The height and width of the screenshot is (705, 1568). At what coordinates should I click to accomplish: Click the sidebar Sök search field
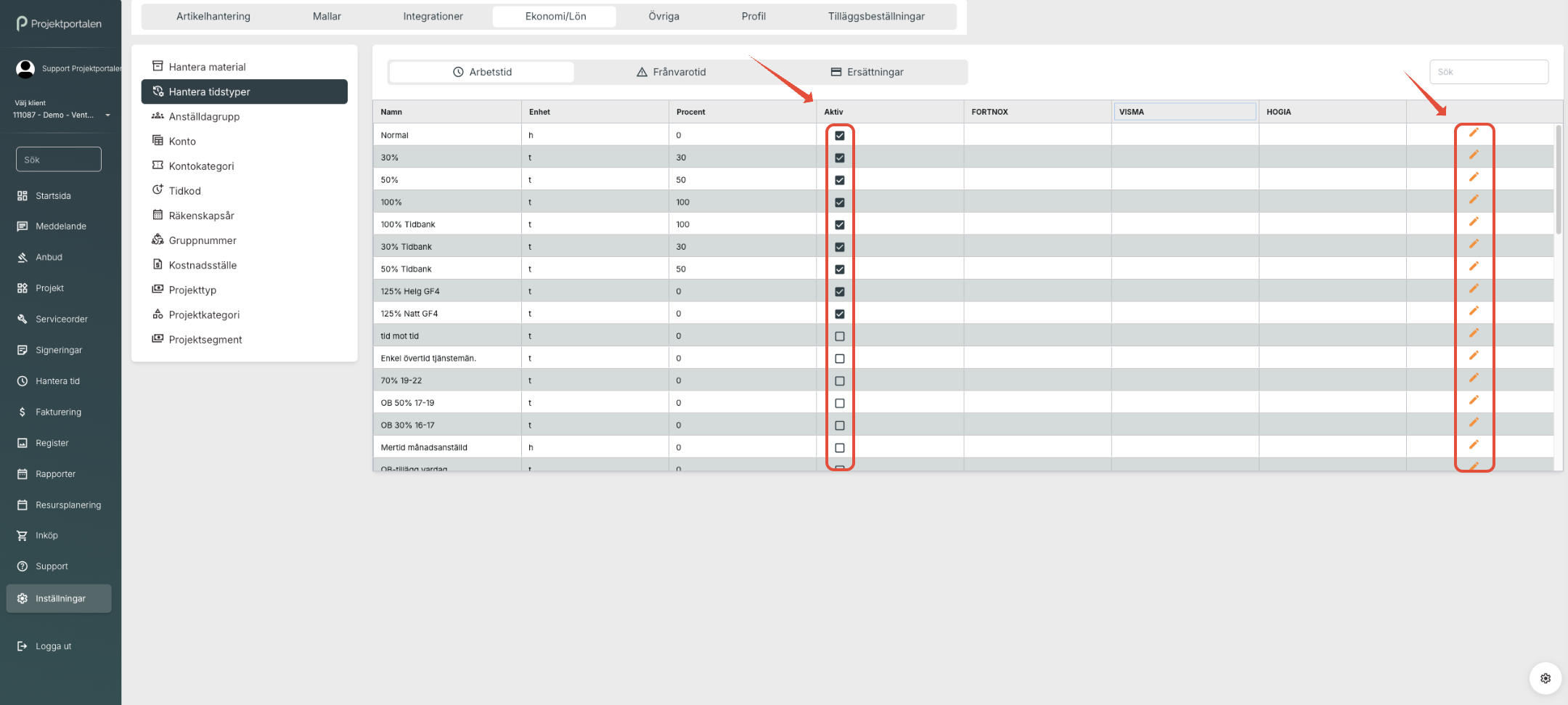59,160
